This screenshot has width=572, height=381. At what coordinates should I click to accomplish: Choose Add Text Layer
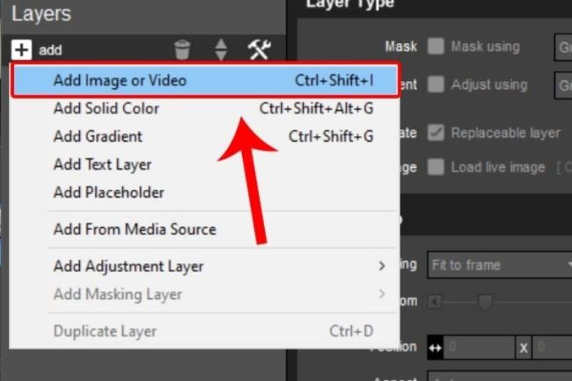tap(102, 165)
